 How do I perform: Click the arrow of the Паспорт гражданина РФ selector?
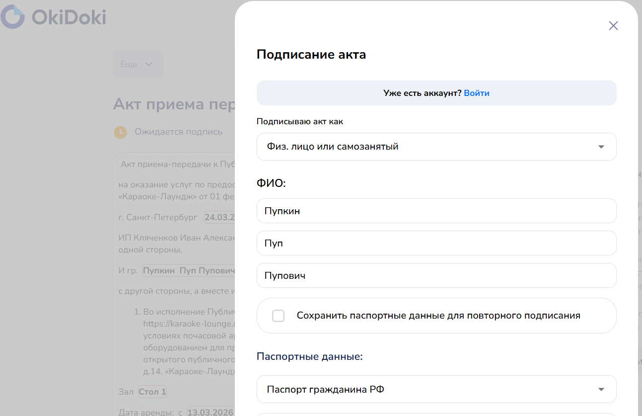coord(601,390)
